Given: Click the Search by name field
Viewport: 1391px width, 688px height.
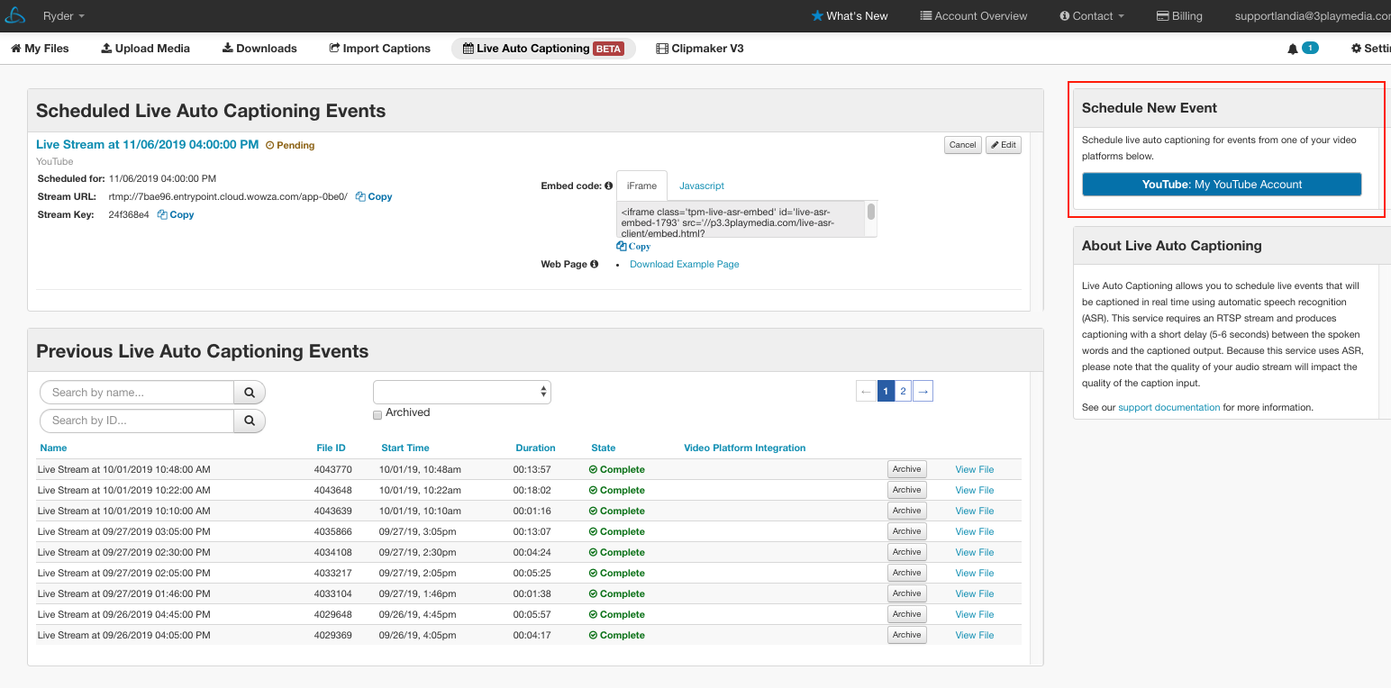Looking at the screenshot, I should click(x=137, y=393).
